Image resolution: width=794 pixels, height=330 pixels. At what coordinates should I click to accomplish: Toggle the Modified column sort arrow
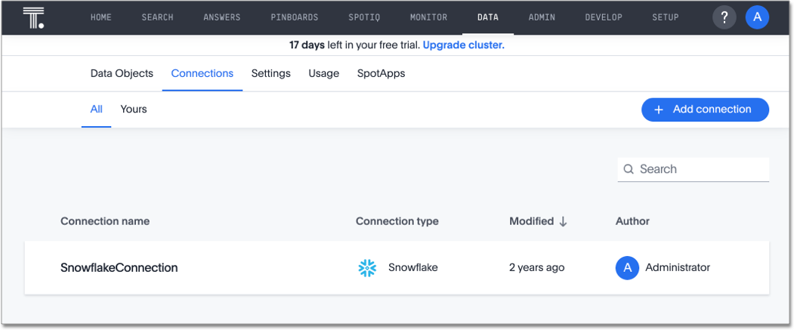tap(563, 221)
